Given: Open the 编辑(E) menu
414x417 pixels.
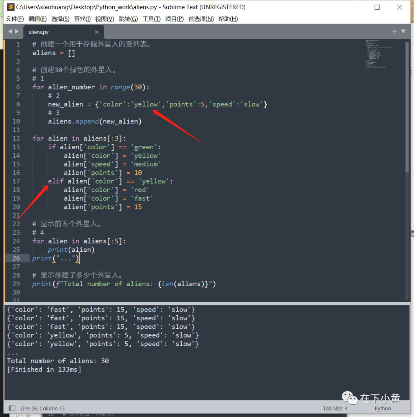Looking at the screenshot, I should (38, 19).
